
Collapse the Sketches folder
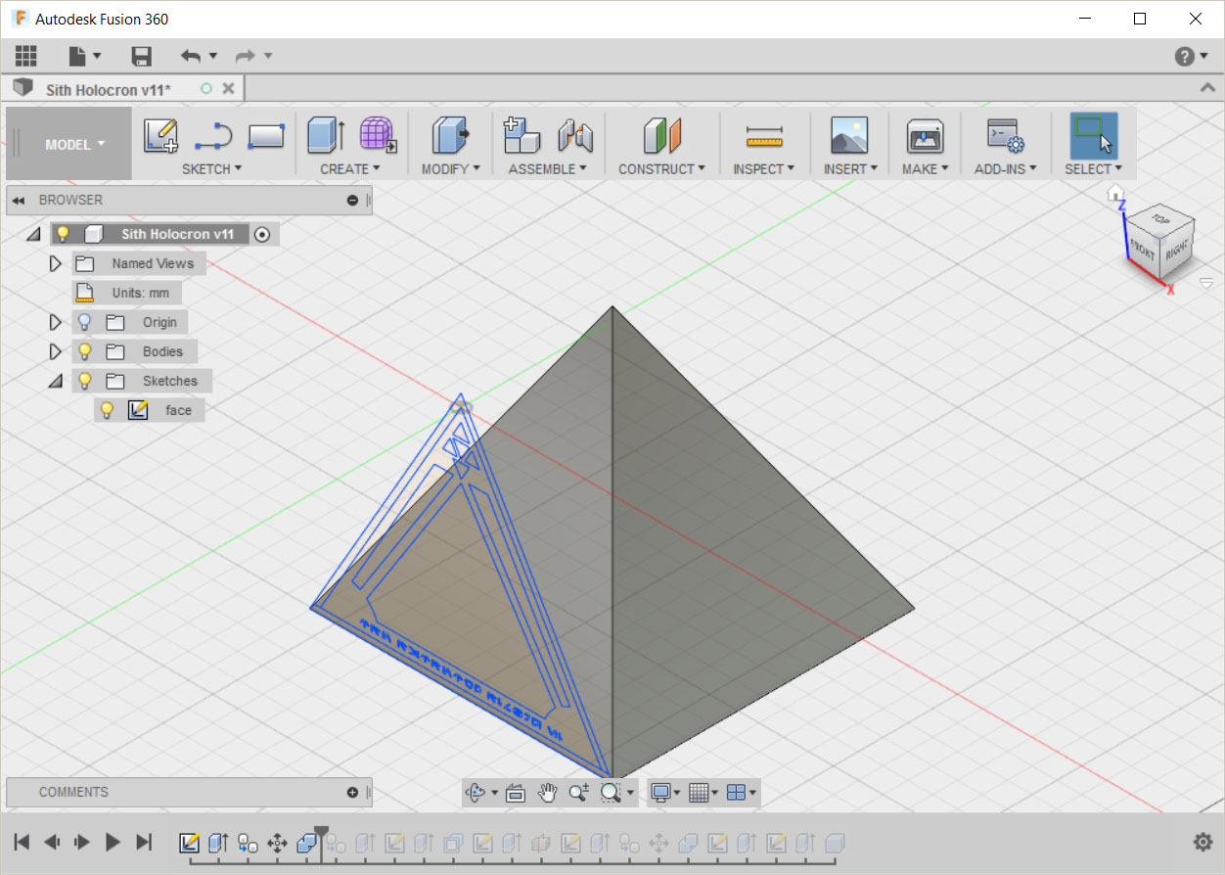tap(56, 381)
